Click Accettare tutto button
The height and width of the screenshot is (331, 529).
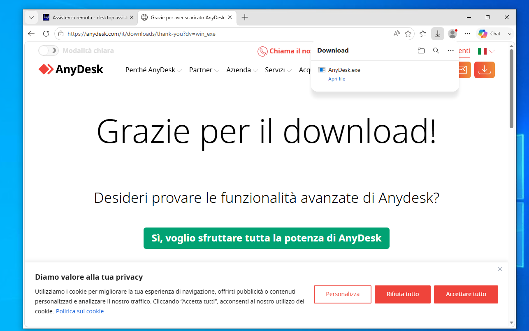point(466,294)
